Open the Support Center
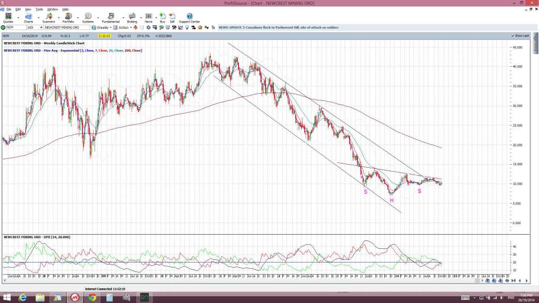 click(189, 18)
